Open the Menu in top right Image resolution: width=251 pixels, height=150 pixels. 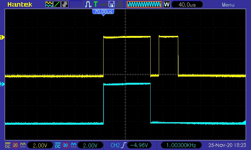[228, 5]
